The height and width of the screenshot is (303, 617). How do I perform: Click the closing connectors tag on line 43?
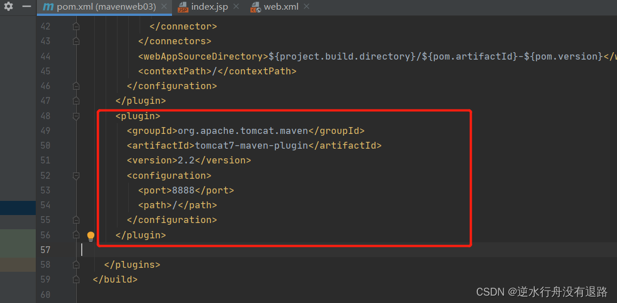coord(175,41)
